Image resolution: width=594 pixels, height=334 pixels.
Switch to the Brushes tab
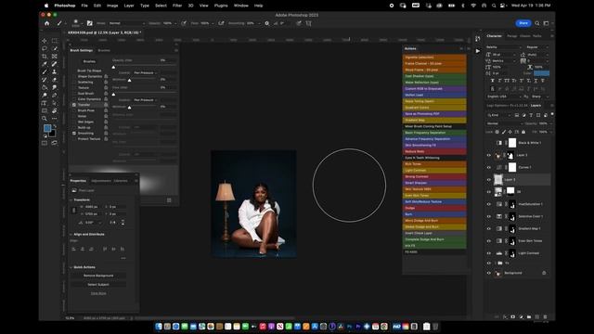[x=104, y=50]
